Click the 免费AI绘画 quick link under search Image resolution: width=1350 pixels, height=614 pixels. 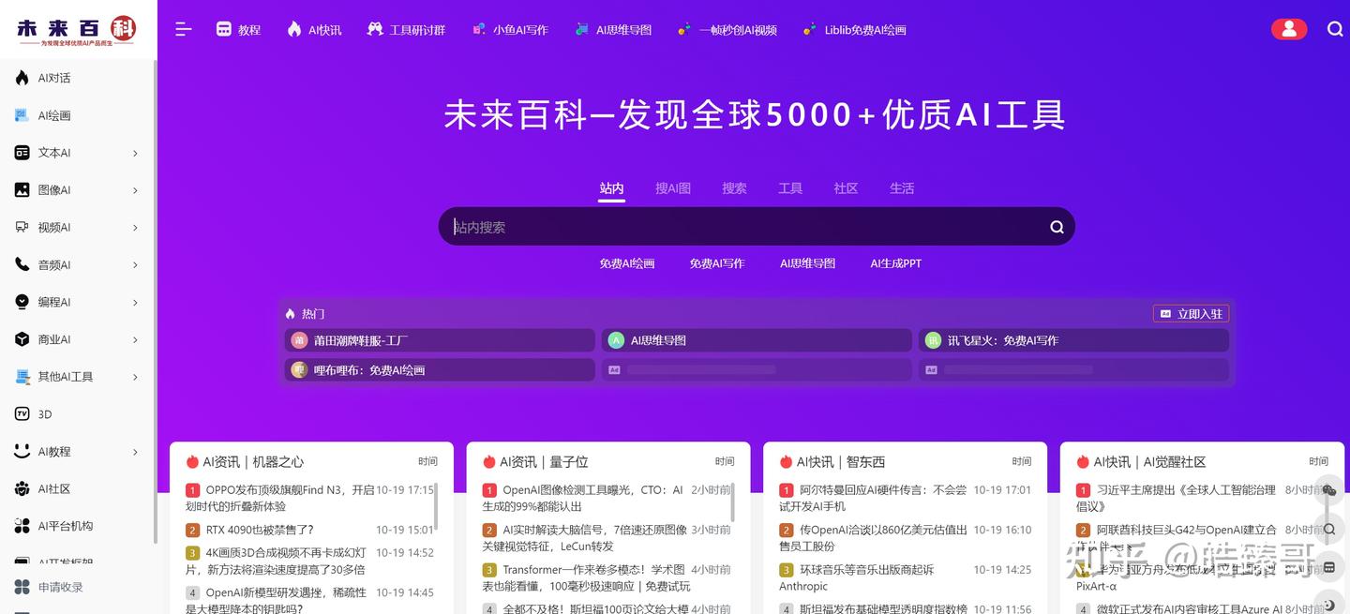click(x=627, y=263)
